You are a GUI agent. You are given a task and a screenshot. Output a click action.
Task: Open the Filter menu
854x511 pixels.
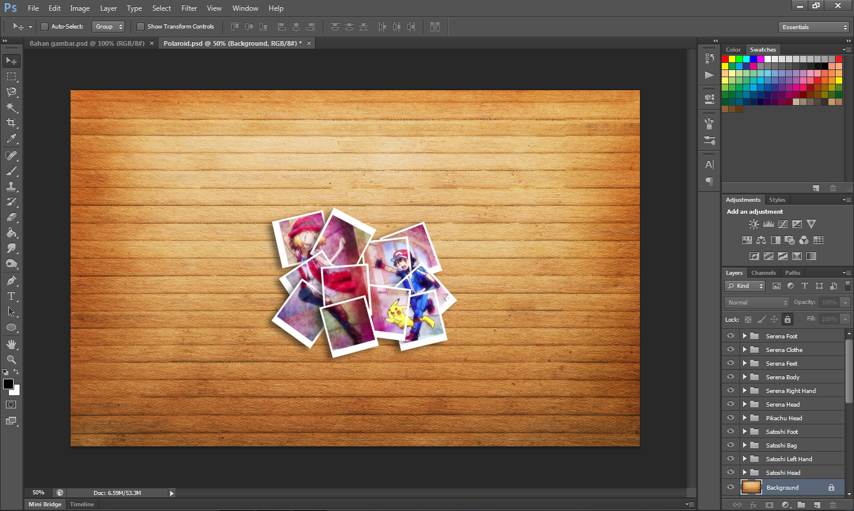[189, 8]
